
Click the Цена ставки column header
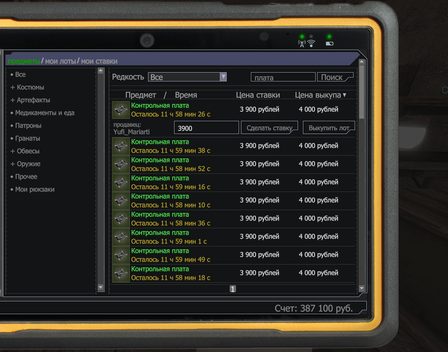[x=258, y=95]
